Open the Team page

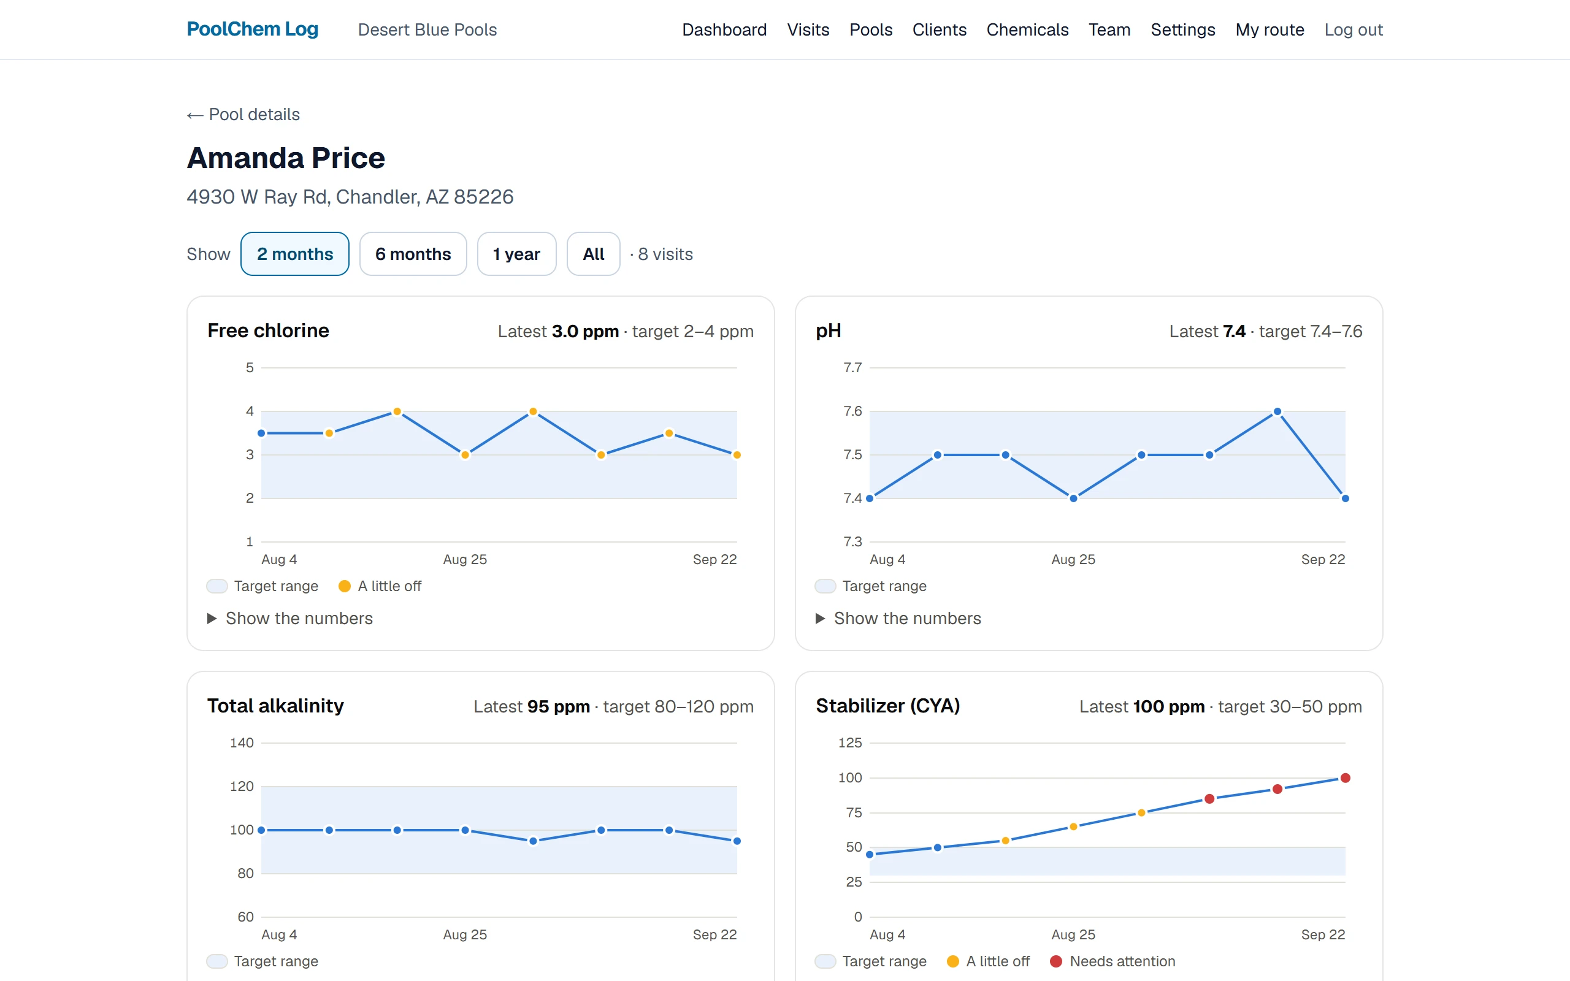(x=1109, y=30)
